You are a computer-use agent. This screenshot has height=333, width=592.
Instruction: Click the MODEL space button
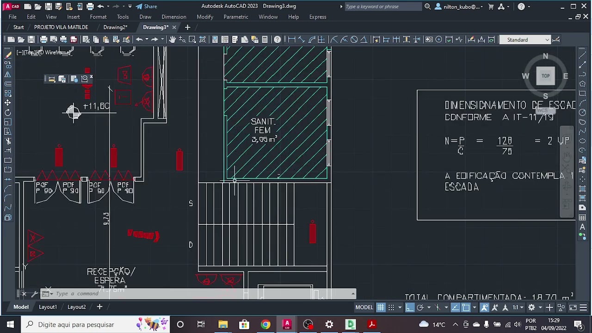364,308
